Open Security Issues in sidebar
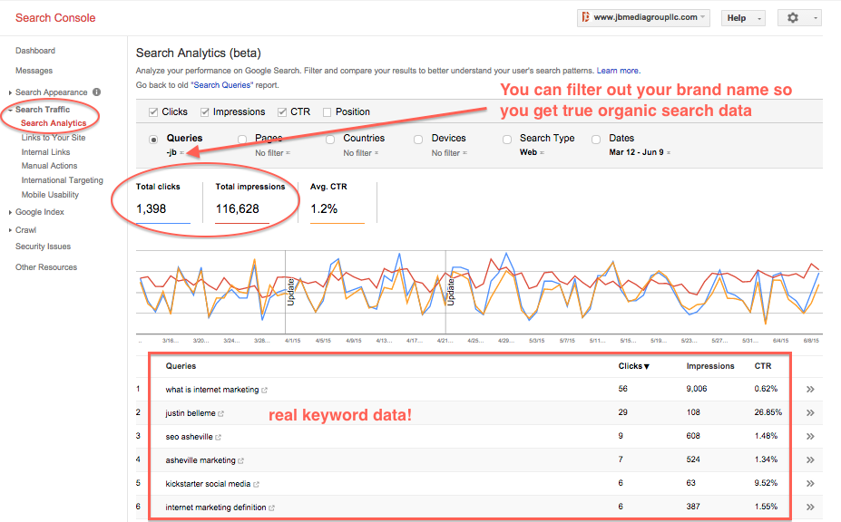 (43, 246)
